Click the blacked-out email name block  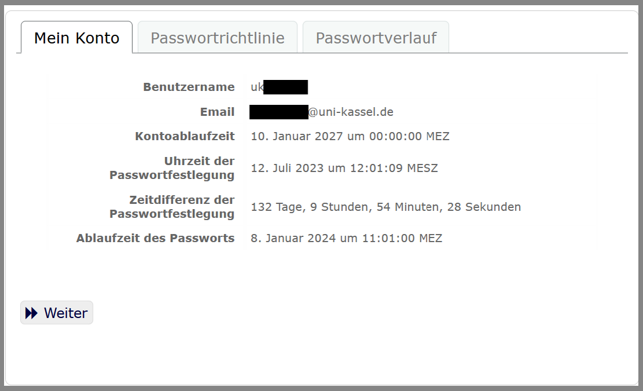click(x=279, y=112)
